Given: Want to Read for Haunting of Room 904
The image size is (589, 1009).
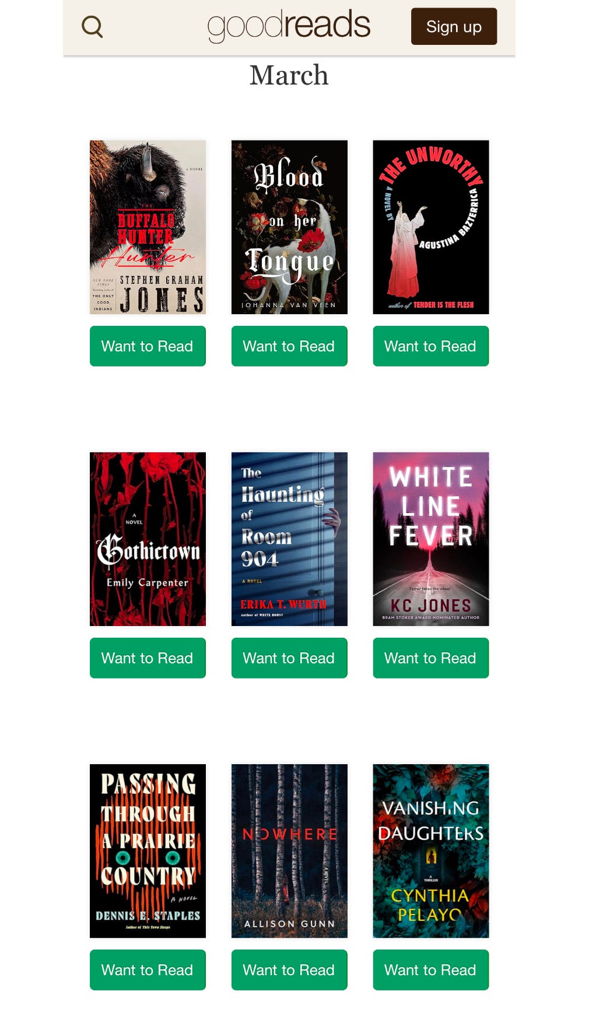Looking at the screenshot, I should click(x=289, y=658).
